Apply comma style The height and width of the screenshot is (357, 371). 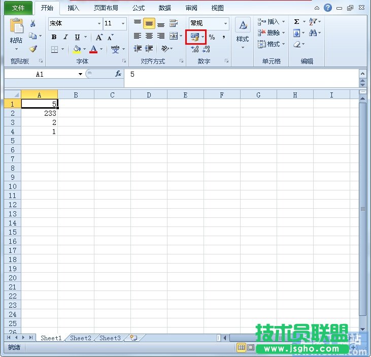point(224,37)
